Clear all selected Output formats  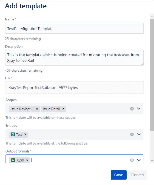click(x=132, y=160)
